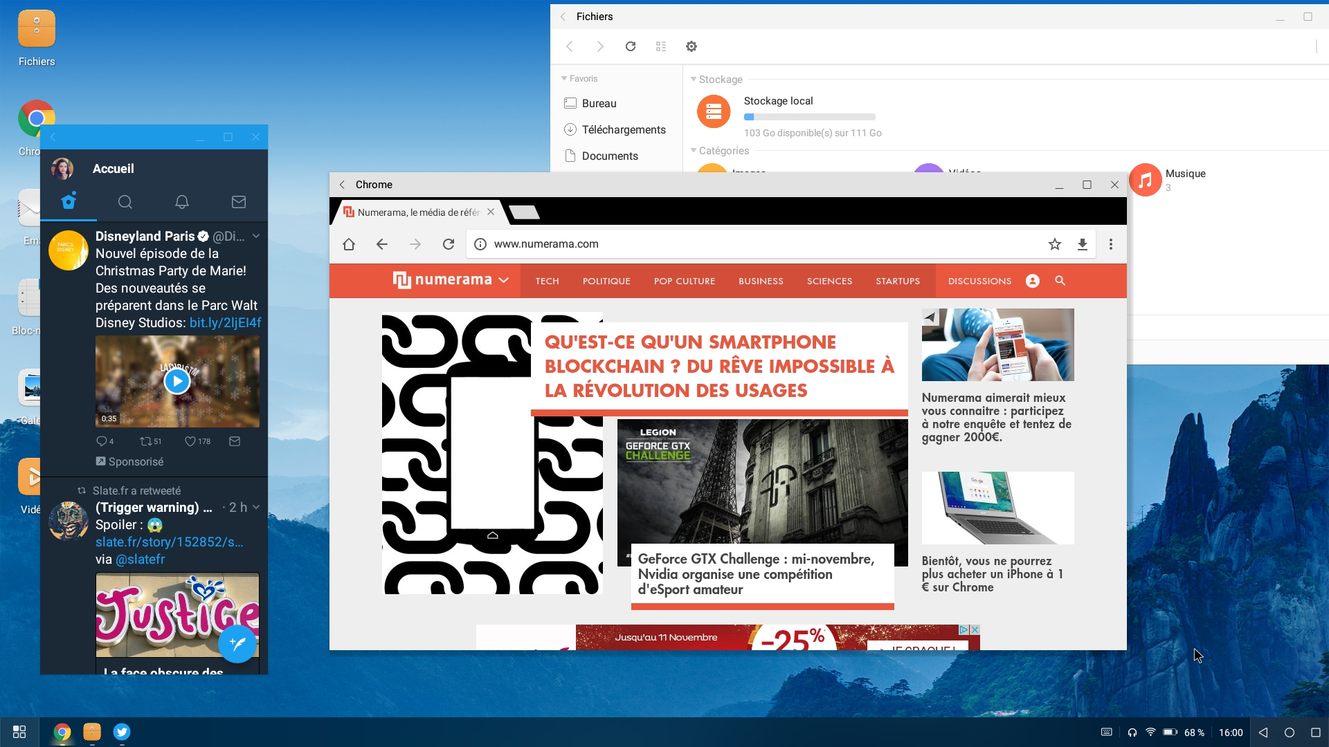Collapse the Favoris section in Fichiers

pos(564,78)
